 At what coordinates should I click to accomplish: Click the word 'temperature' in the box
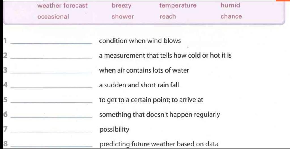178,6
